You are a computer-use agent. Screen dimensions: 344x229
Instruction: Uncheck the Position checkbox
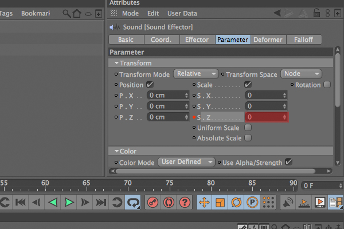[x=150, y=85]
